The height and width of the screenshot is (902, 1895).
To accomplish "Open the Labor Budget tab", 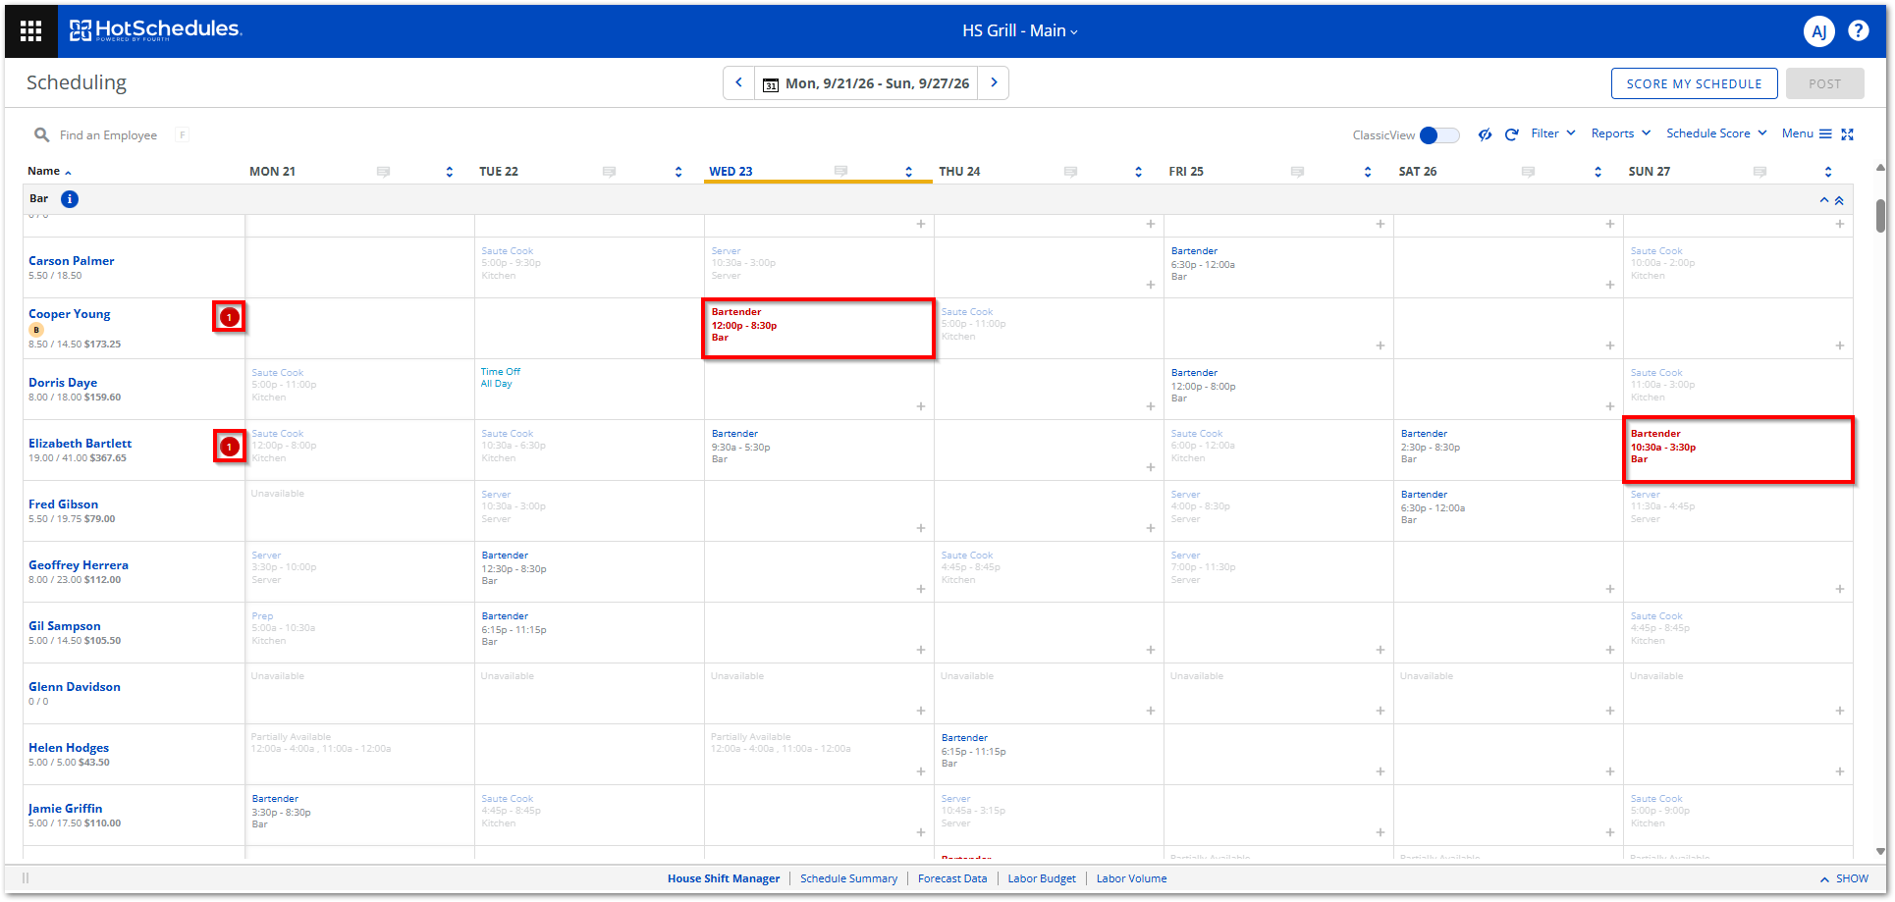I will [1041, 878].
